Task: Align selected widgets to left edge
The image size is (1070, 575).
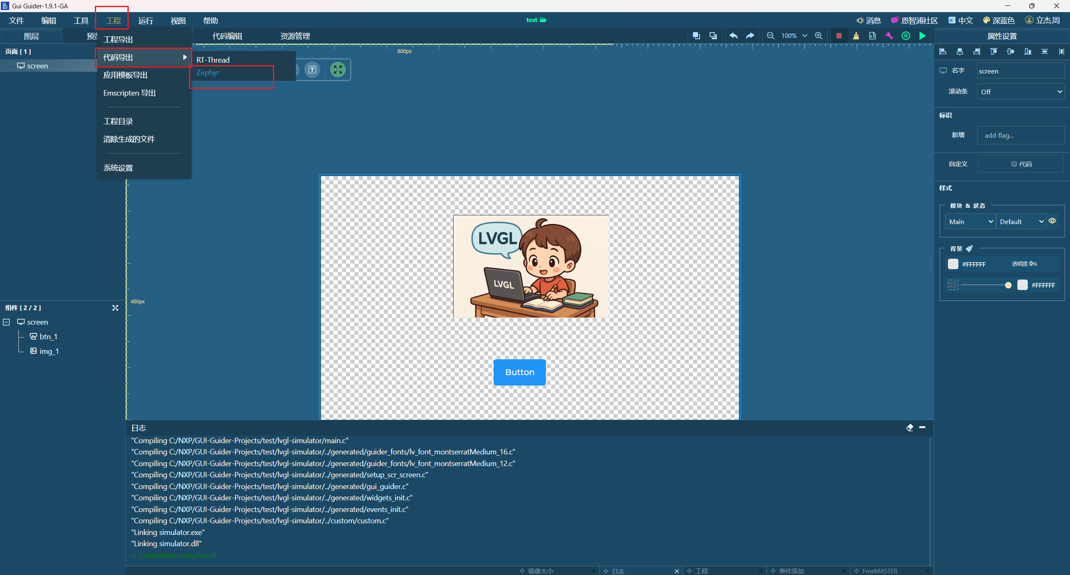Action: coord(943,51)
